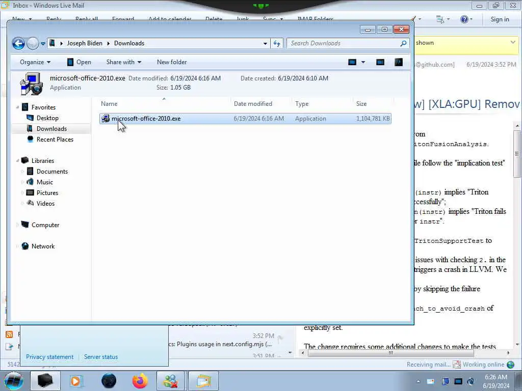
Task: Collapse the Libraries group
Action: [x=17, y=160]
